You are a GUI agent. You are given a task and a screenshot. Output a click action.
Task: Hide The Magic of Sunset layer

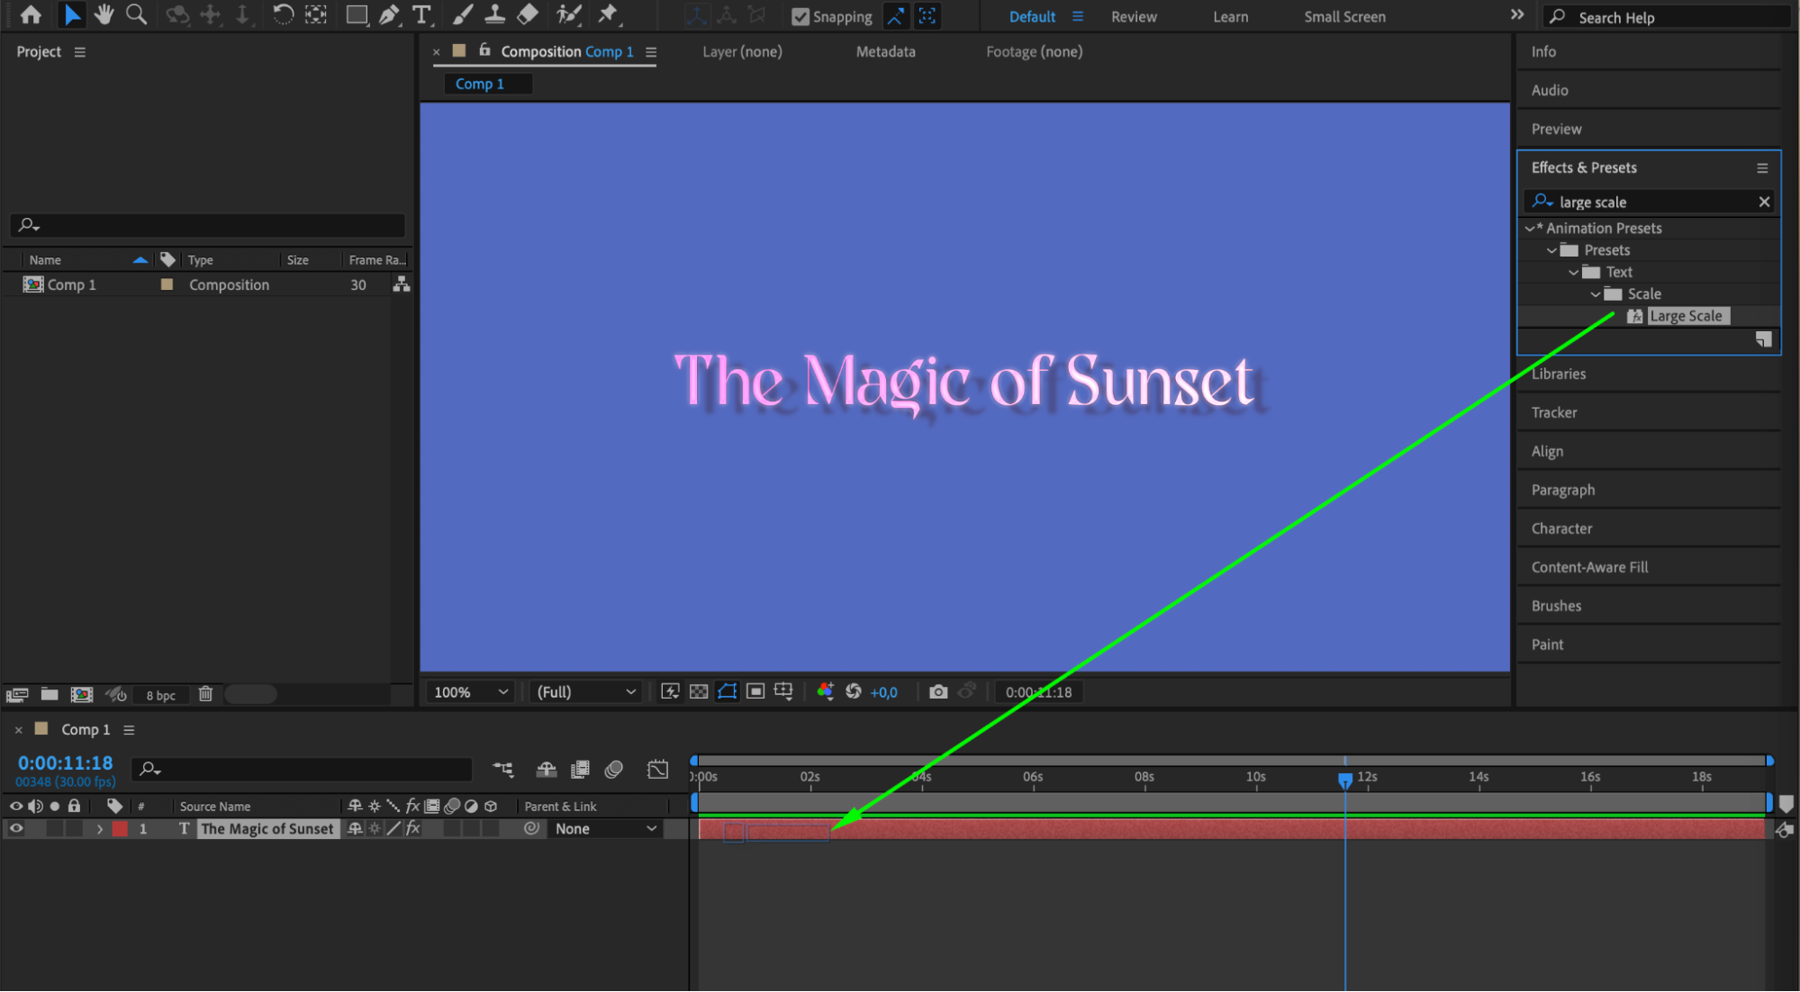tap(16, 828)
